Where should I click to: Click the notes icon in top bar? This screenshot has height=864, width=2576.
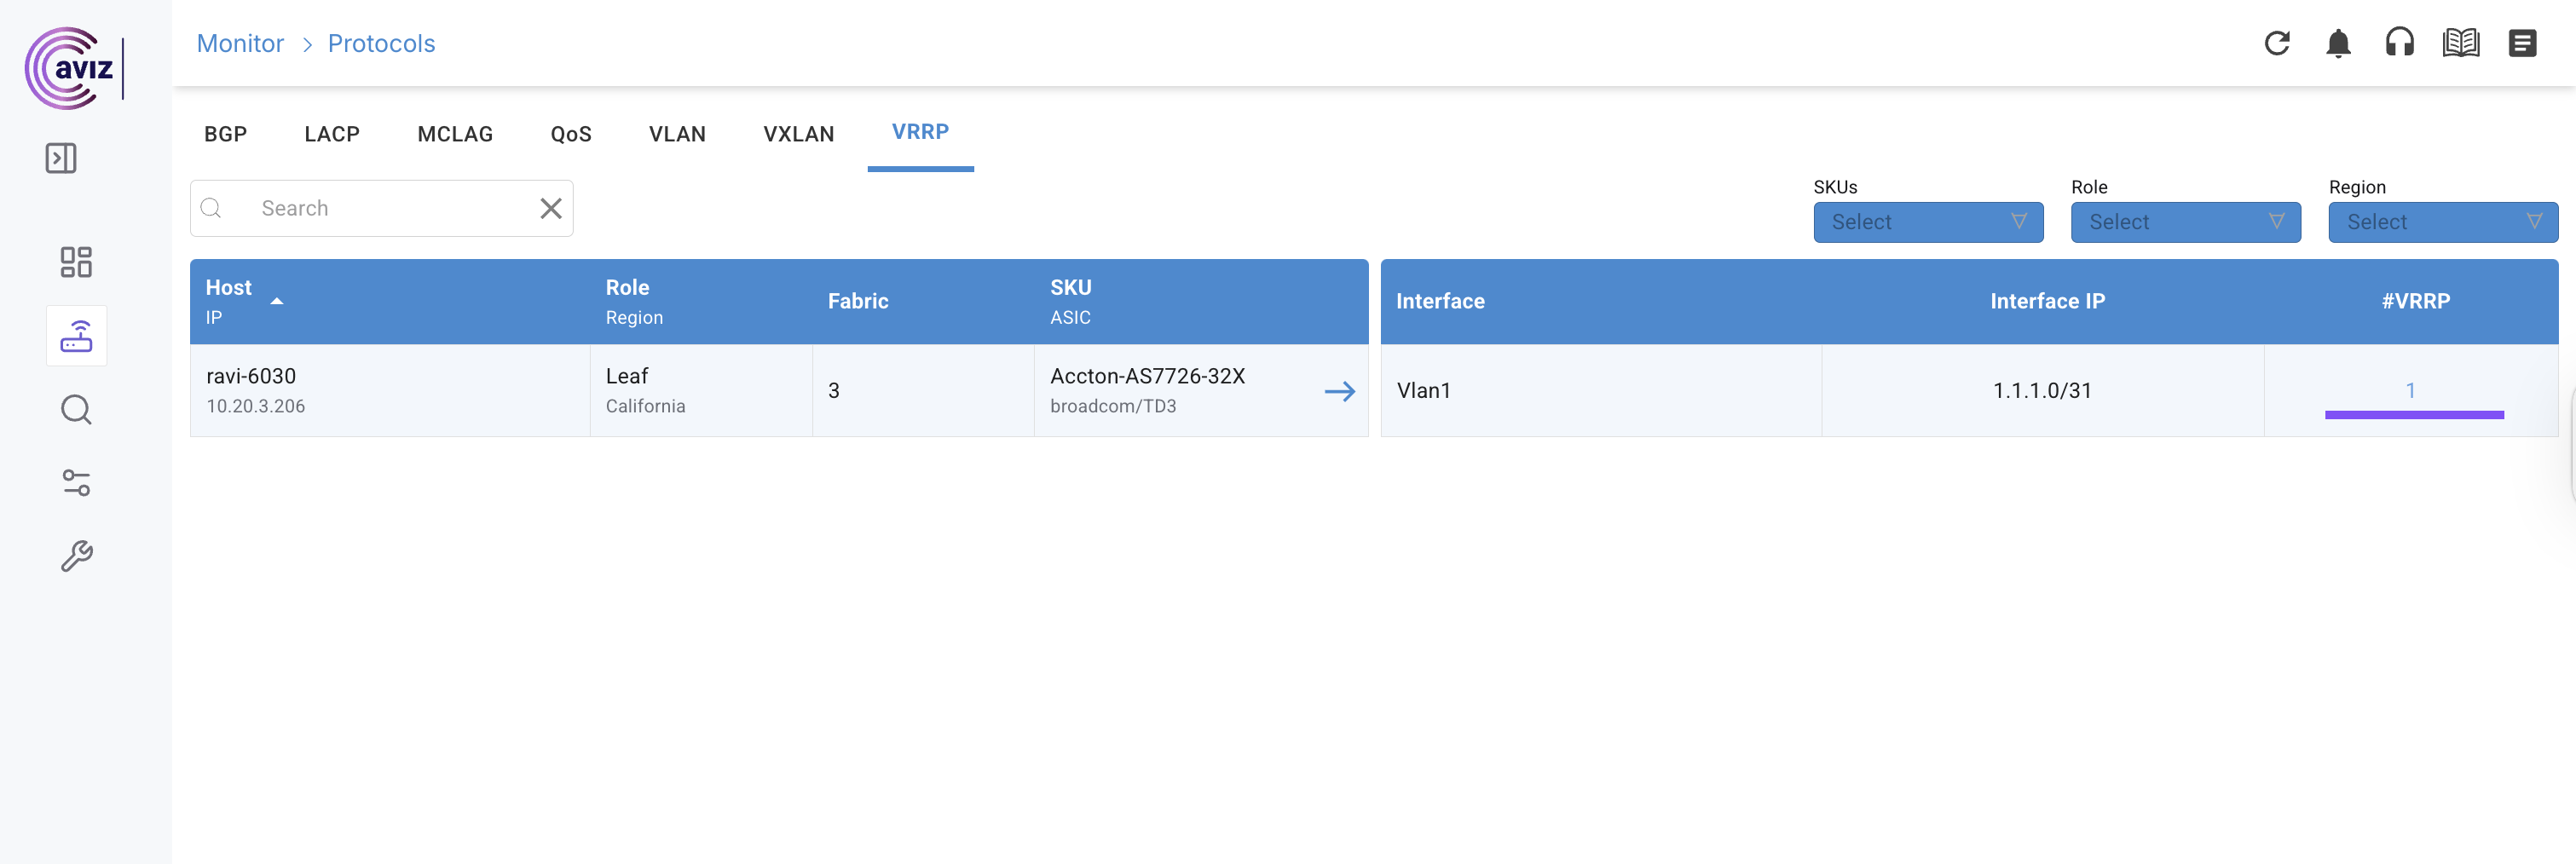coord(2522,43)
